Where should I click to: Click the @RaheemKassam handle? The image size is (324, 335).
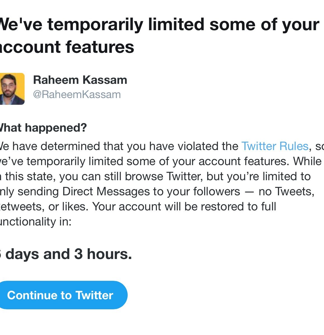click(x=77, y=94)
